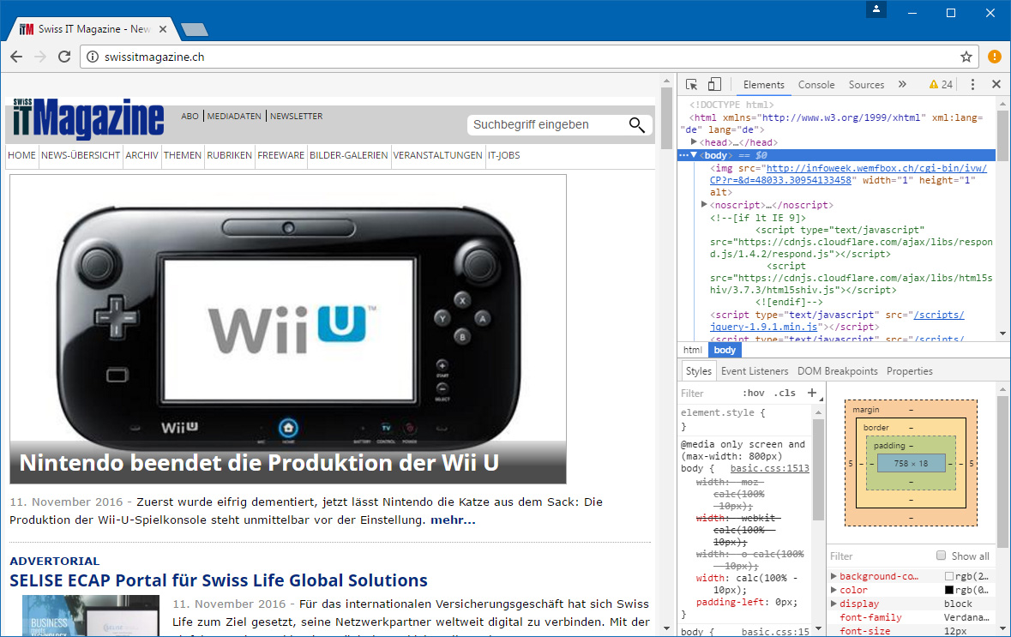Open the IT-JOBS navigation item

503,155
